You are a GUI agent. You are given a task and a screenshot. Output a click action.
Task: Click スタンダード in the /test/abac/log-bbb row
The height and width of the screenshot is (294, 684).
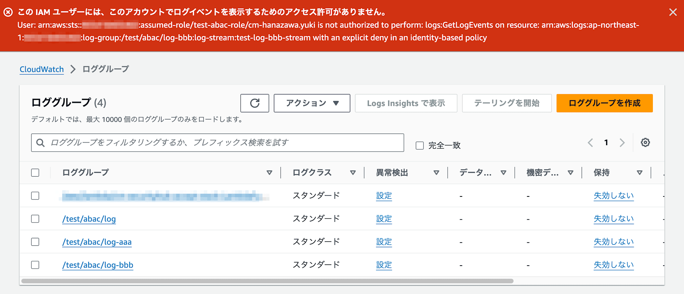[x=316, y=265]
